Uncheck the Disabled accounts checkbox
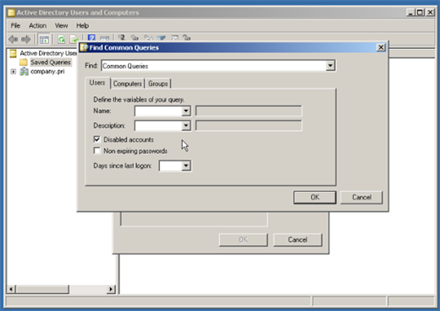 pos(96,139)
